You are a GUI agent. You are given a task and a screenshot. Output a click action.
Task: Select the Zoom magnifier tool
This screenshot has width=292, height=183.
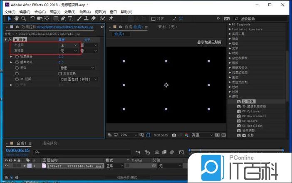(23, 19)
